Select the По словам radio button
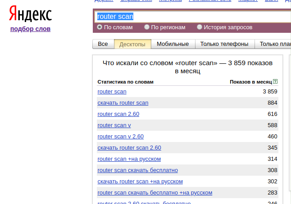The width and height of the screenshot is (291, 204). point(100,27)
